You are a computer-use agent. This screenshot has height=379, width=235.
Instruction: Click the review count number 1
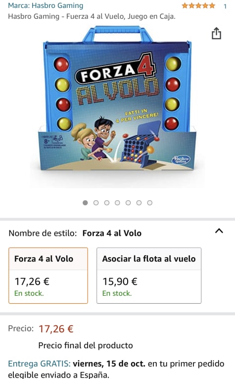[225, 6]
